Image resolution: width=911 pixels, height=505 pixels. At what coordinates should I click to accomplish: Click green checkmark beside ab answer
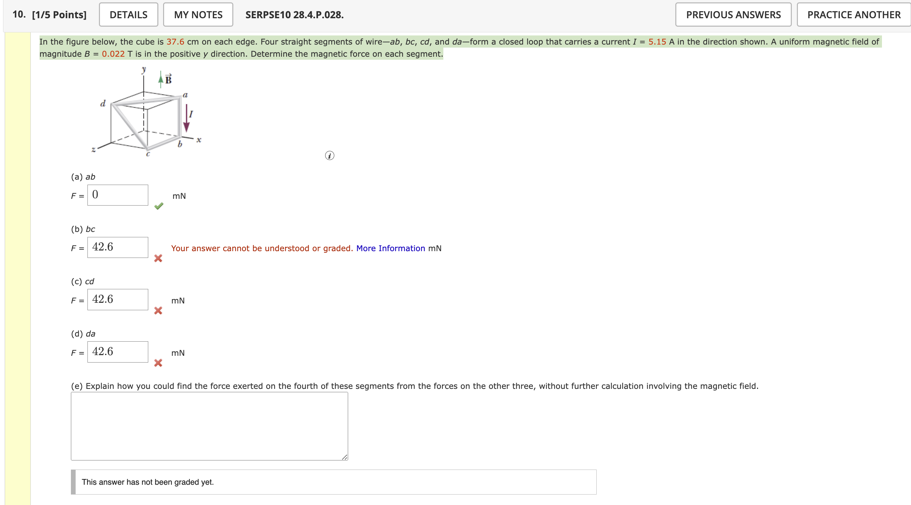point(159,206)
